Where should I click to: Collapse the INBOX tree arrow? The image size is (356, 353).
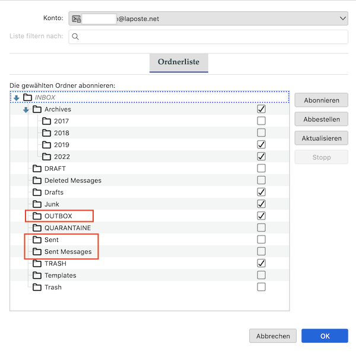(x=16, y=98)
